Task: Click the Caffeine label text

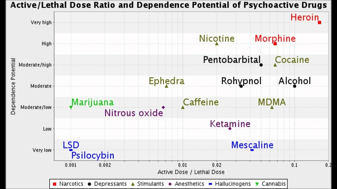Action: pyautogui.click(x=201, y=102)
